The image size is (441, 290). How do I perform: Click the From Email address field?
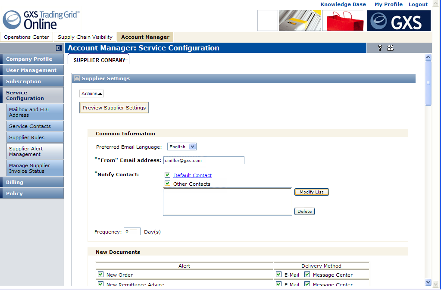pos(204,160)
